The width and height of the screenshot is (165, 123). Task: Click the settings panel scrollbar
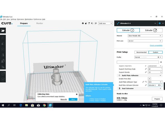(164, 86)
